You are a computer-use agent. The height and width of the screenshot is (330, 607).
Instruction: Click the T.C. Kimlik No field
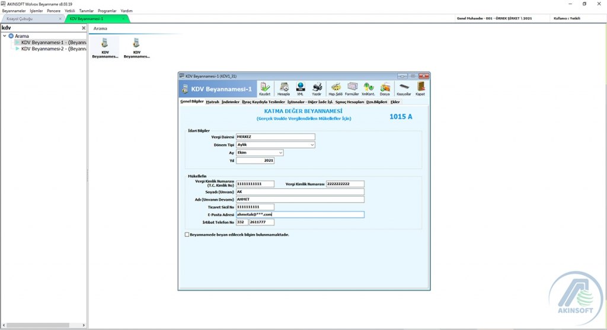click(255, 184)
